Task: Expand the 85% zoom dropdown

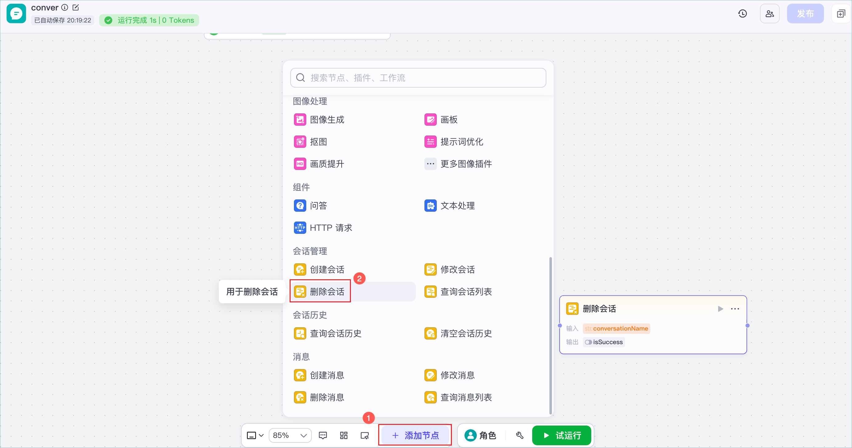Action: pyautogui.click(x=290, y=435)
